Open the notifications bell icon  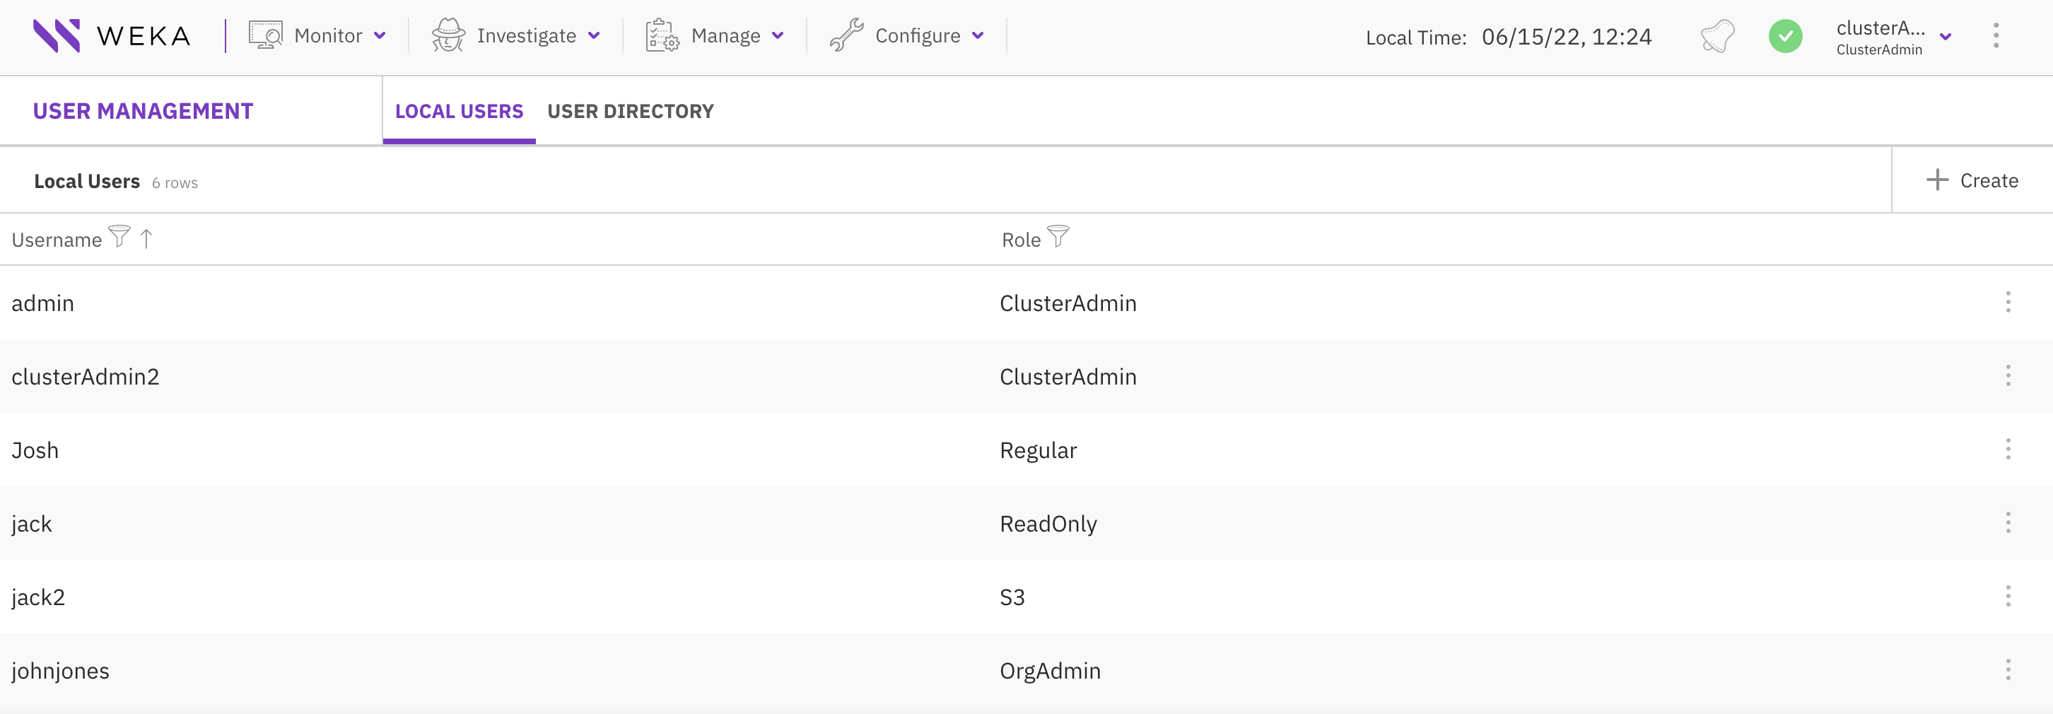(x=1717, y=35)
